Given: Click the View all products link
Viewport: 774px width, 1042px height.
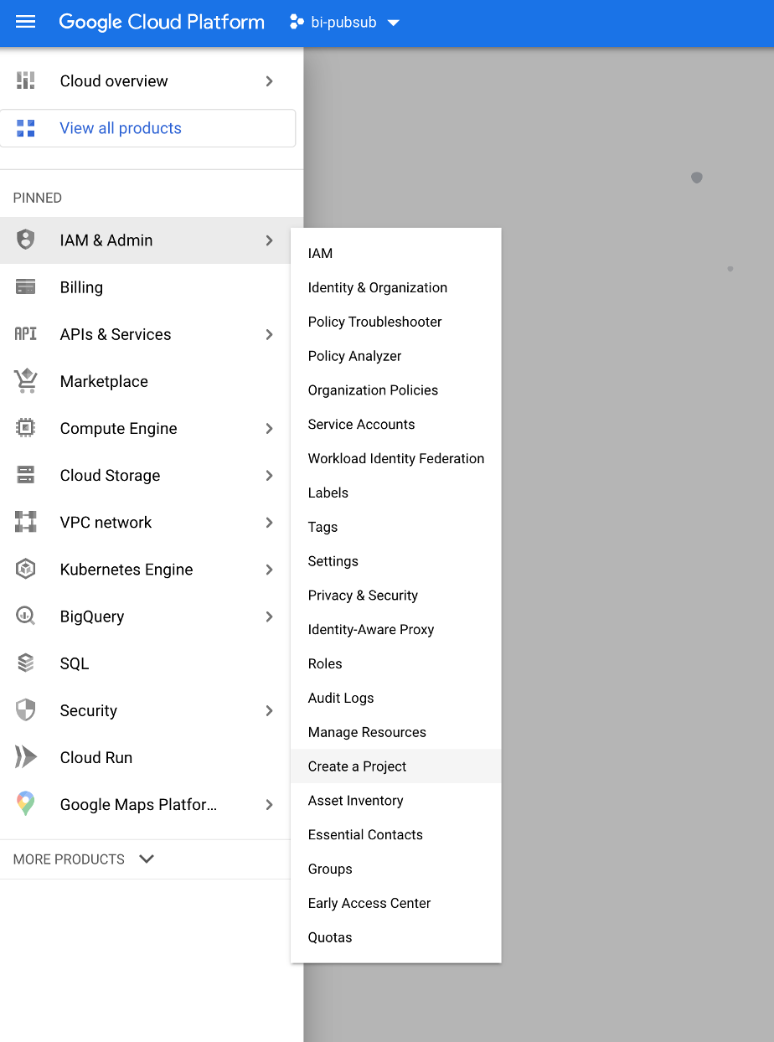Looking at the screenshot, I should pos(121,128).
